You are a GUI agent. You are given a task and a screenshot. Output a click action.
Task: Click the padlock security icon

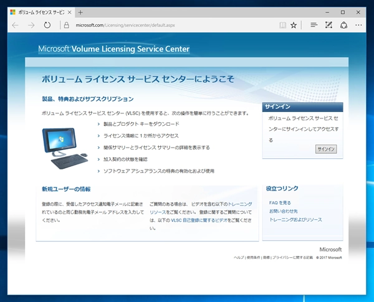[67, 25]
